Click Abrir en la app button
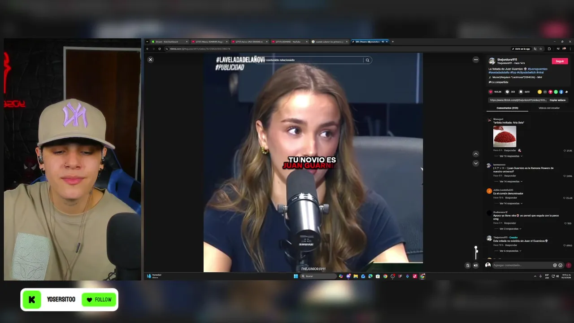 pyautogui.click(x=521, y=49)
